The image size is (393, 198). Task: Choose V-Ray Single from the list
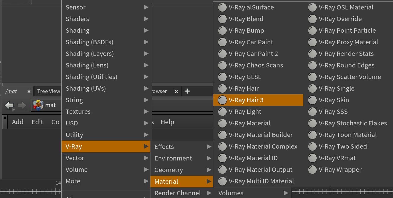[348, 88]
